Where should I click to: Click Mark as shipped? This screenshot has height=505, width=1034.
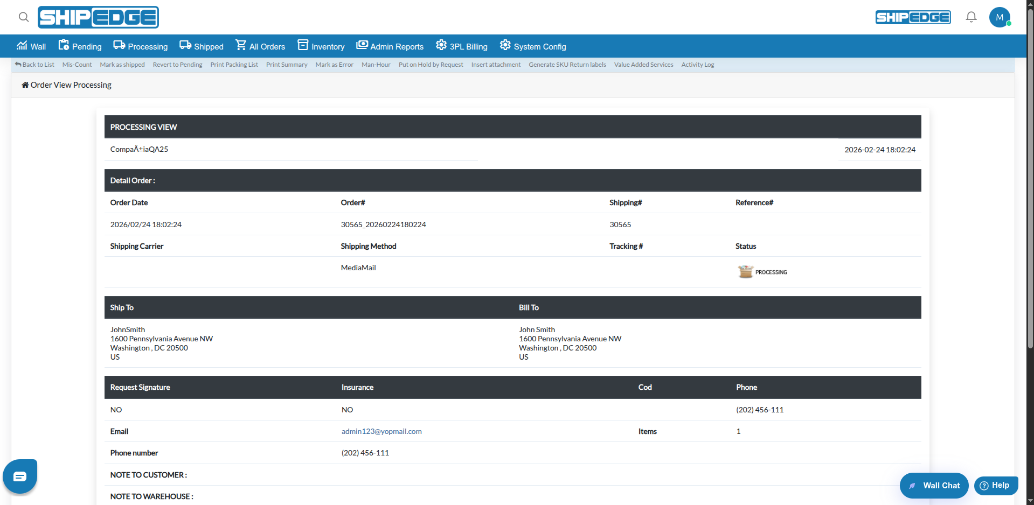point(122,65)
